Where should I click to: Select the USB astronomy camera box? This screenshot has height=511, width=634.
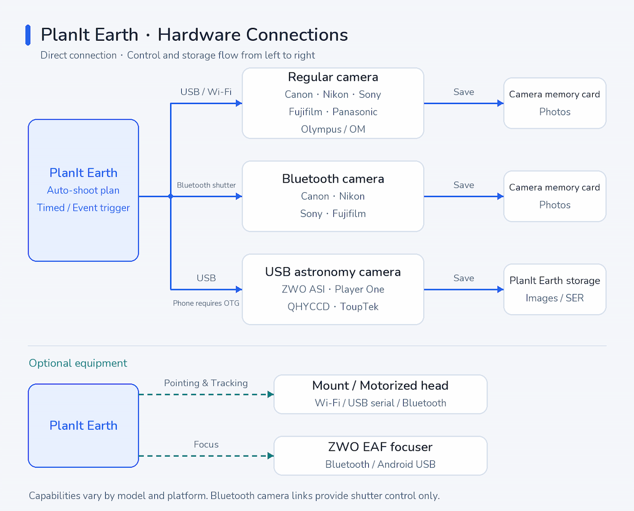coord(333,289)
